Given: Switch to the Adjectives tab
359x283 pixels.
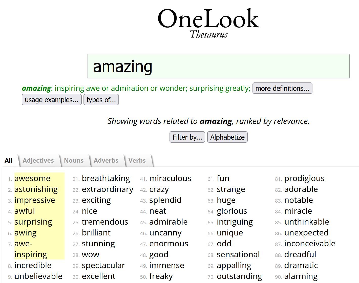Looking at the screenshot, I should [38, 161].
